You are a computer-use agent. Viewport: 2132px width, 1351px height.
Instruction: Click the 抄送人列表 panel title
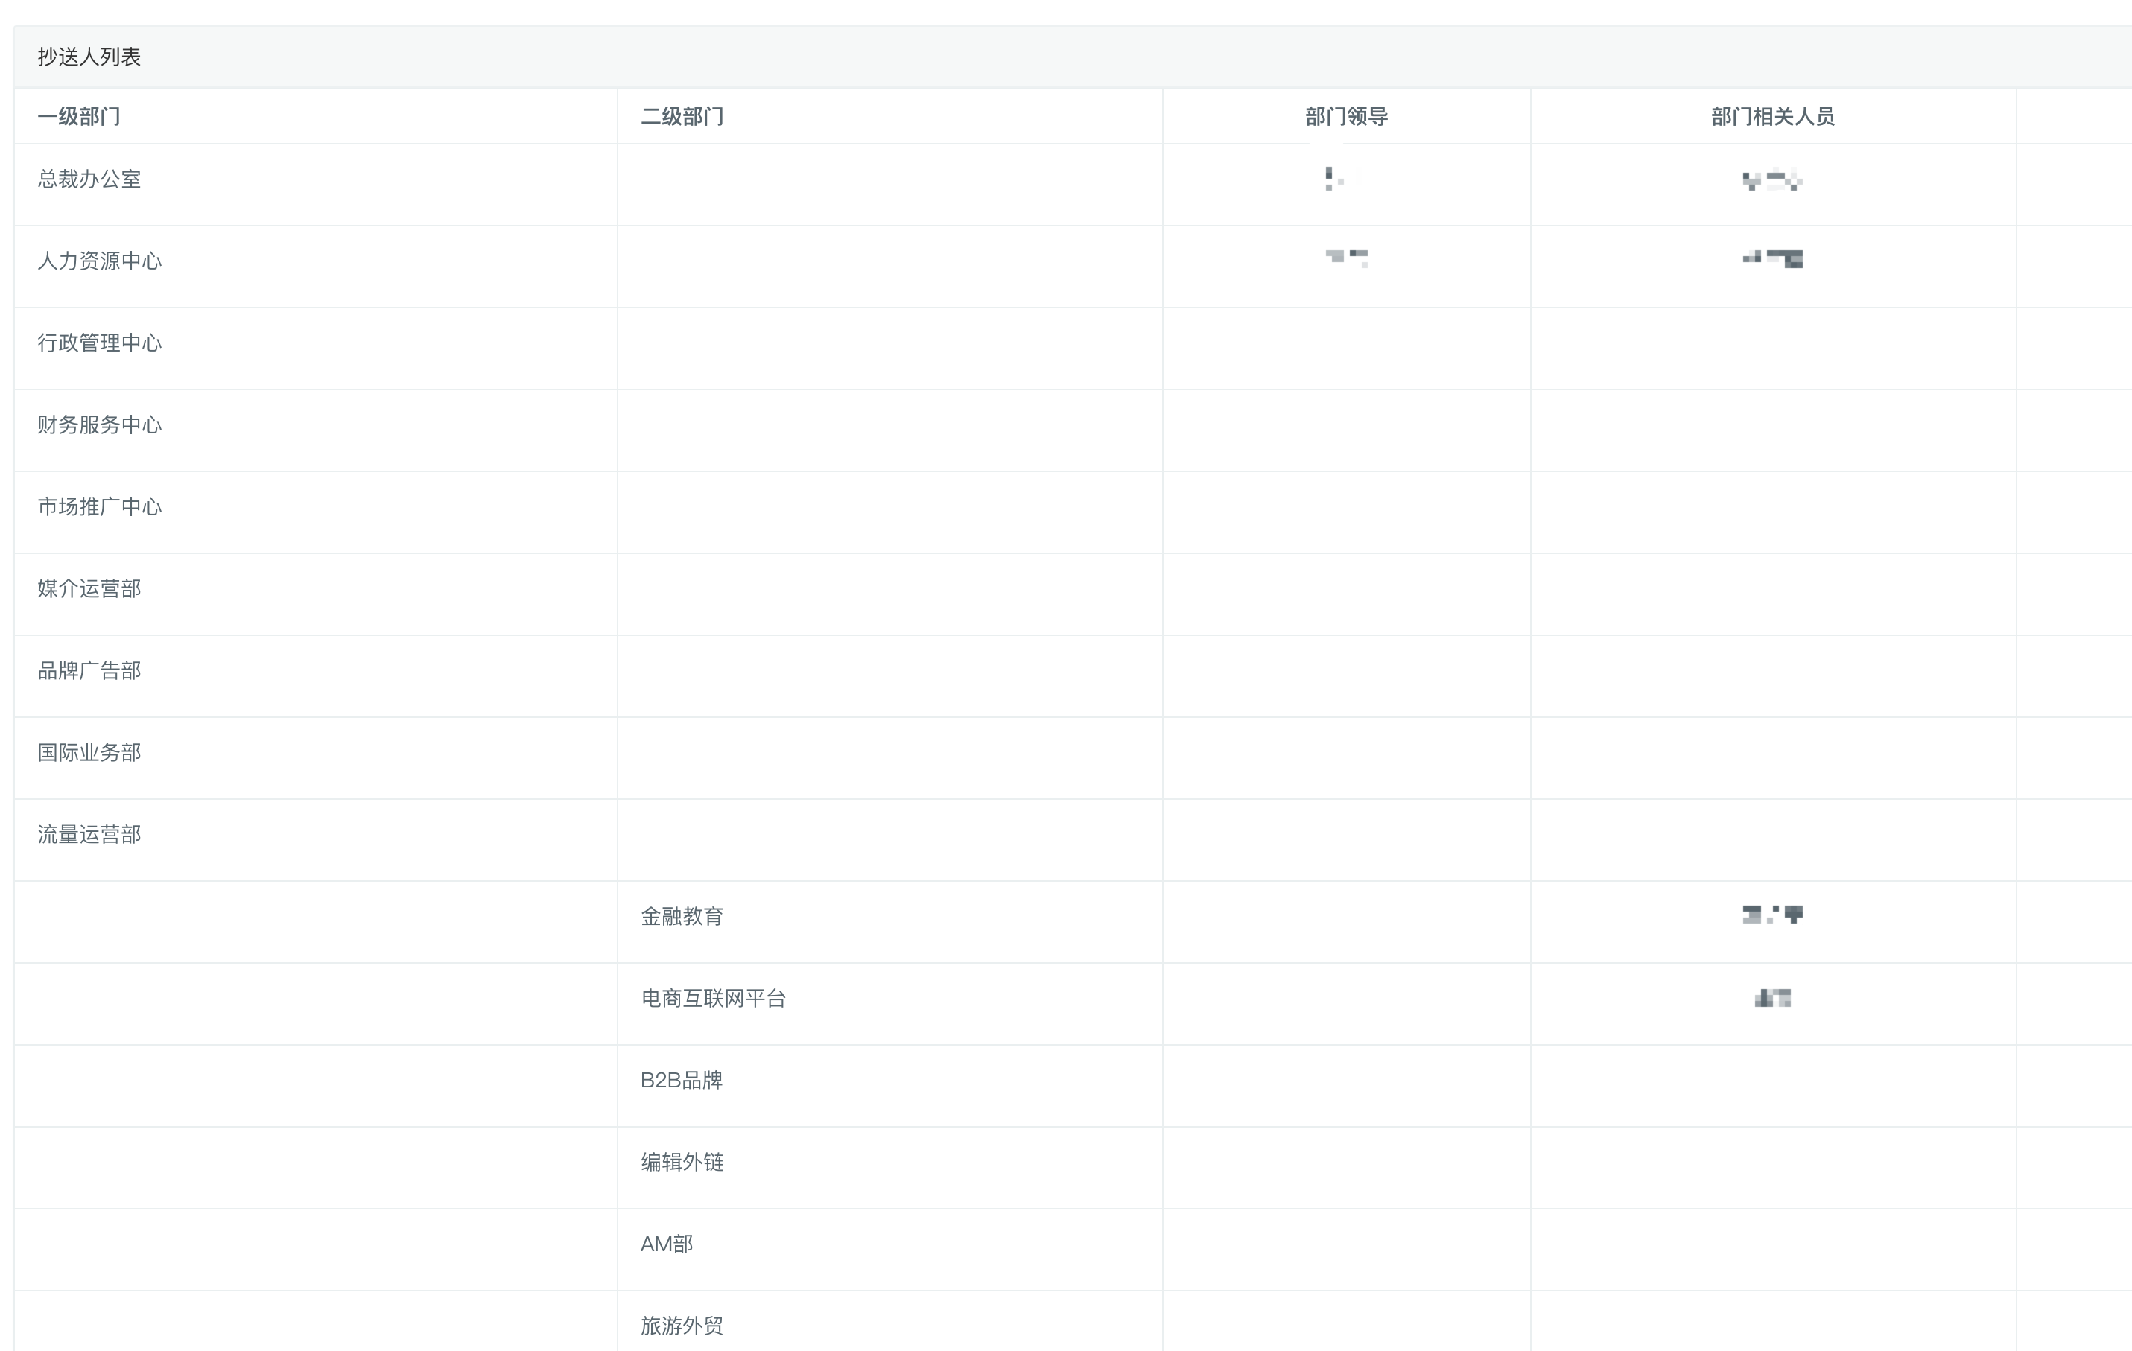[x=89, y=57]
